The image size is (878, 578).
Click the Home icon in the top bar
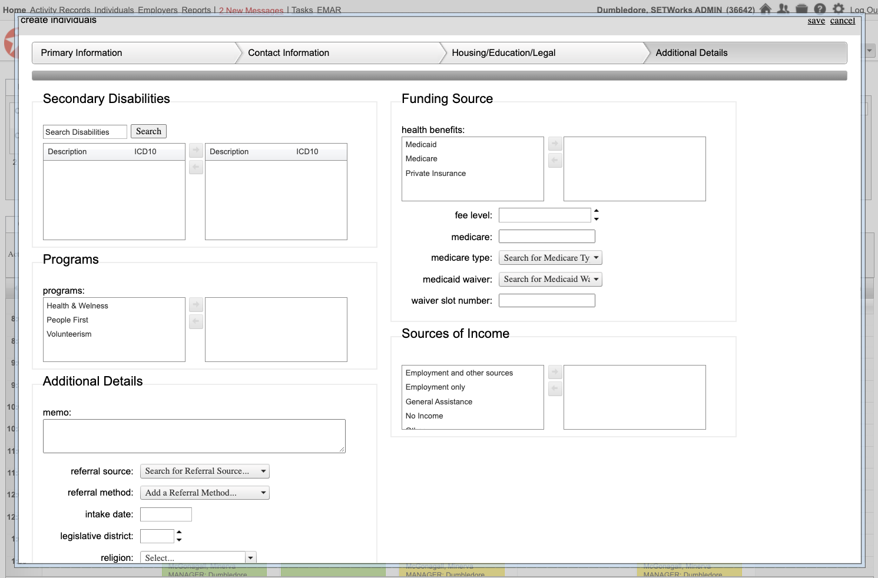766,8
